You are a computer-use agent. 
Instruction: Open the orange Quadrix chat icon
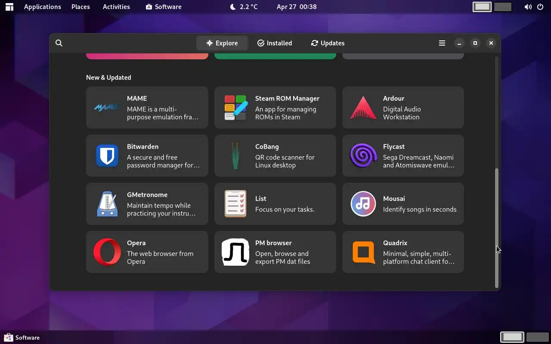pos(363,252)
